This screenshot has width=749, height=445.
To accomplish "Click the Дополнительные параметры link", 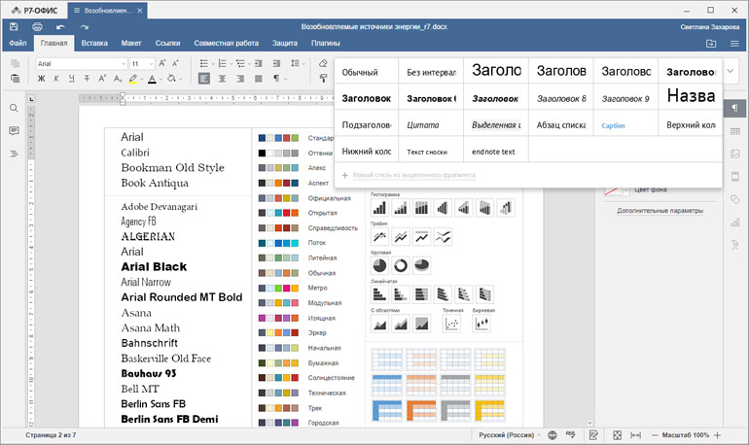I will click(659, 211).
